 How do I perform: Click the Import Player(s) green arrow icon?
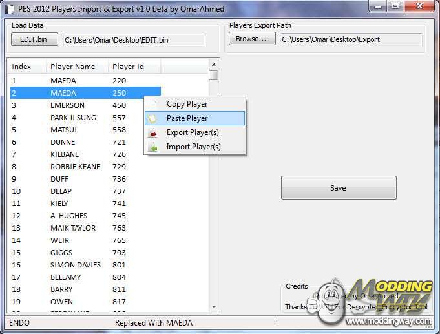tap(152, 147)
